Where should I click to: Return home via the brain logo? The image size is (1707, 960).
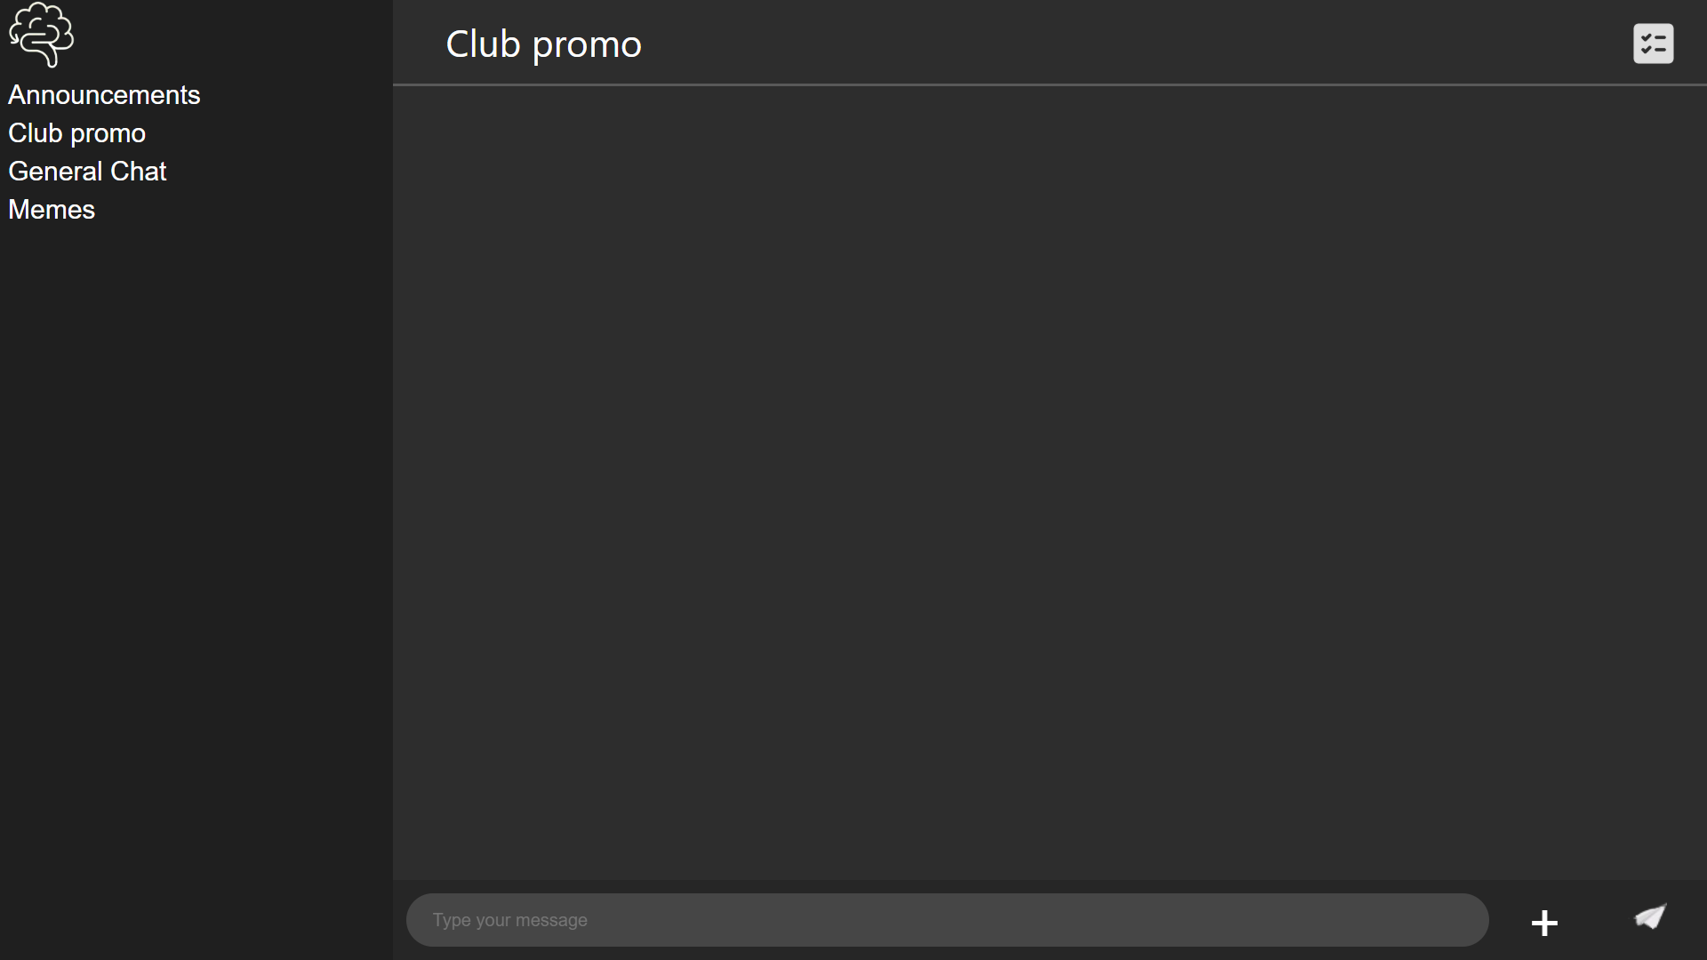tap(41, 35)
